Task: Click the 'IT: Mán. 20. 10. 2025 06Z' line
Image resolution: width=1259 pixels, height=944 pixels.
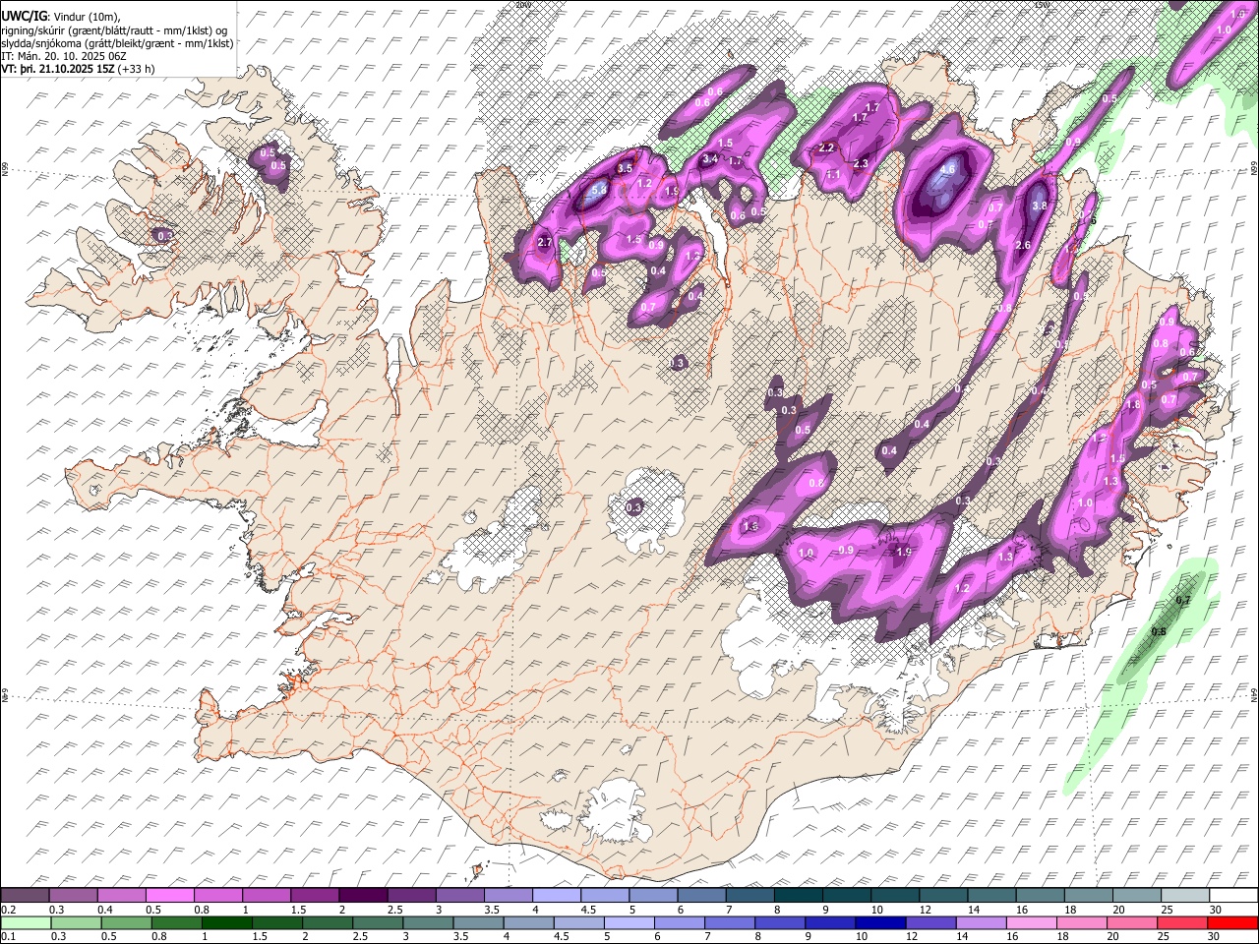Action: coord(64,57)
